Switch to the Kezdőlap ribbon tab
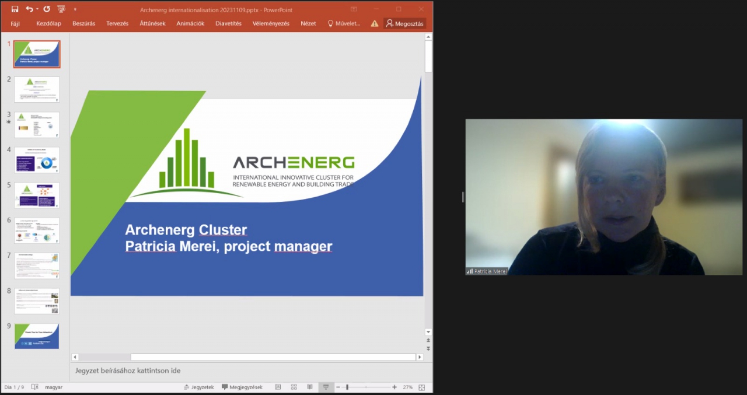This screenshot has height=395, width=747. click(x=48, y=24)
